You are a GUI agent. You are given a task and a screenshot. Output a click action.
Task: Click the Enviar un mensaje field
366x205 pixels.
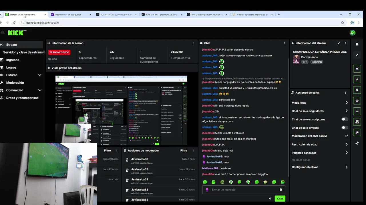tap(244, 190)
